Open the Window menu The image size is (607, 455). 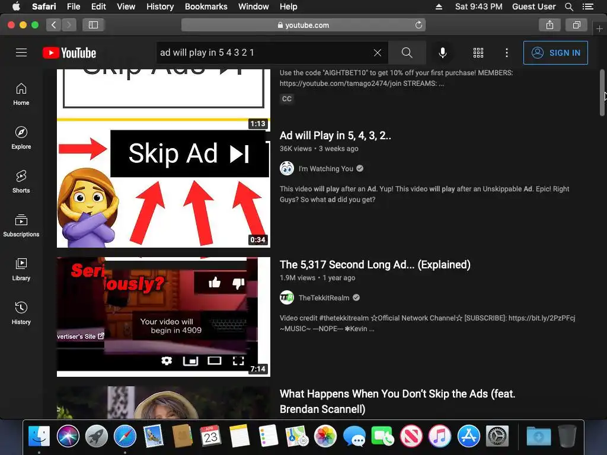[x=254, y=7]
